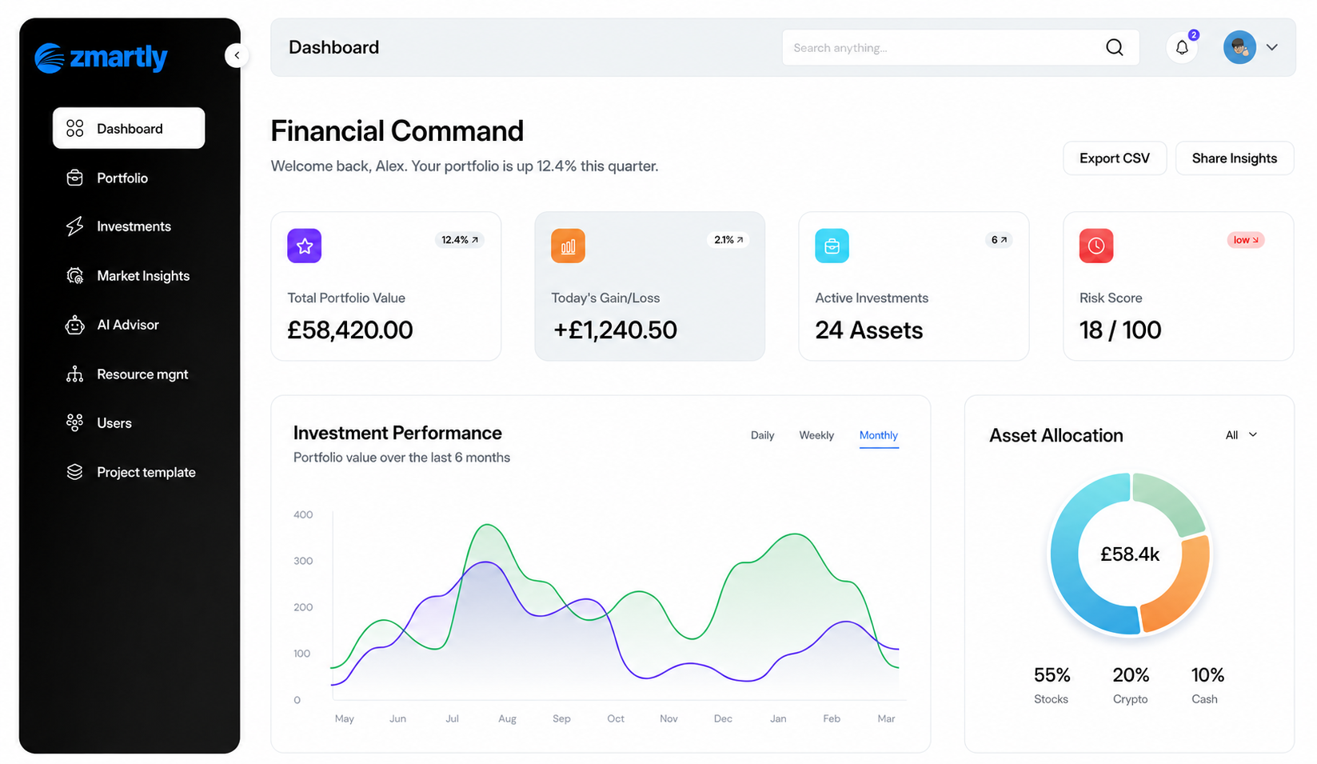Open Dashboard in the sidebar
1317x764 pixels.
point(129,128)
